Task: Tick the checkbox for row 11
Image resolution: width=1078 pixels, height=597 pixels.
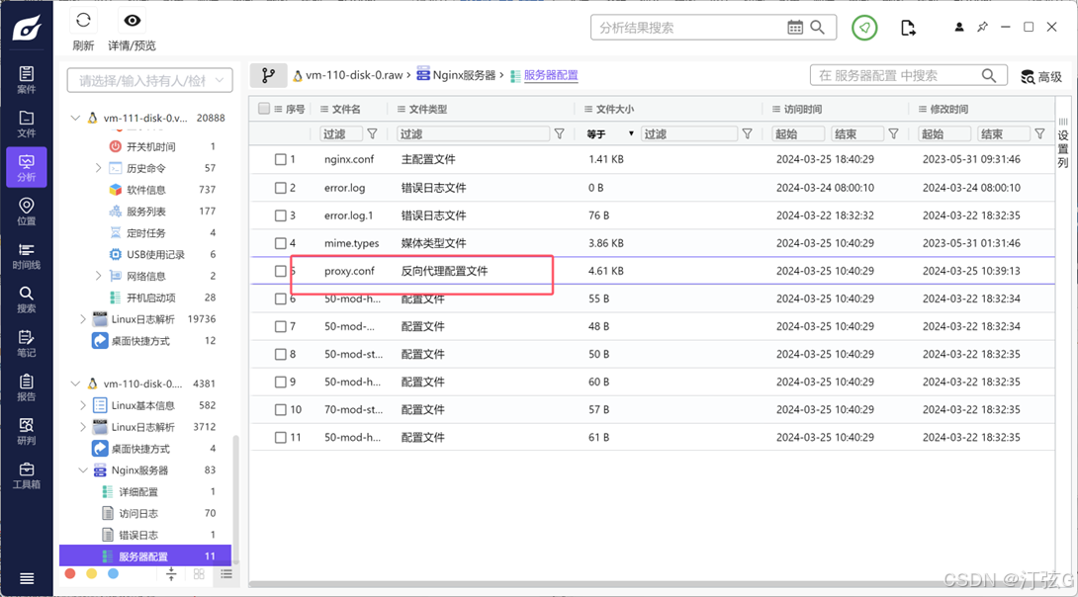Action: click(x=281, y=437)
